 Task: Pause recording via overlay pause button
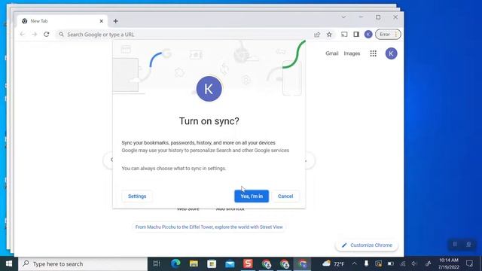455,244
